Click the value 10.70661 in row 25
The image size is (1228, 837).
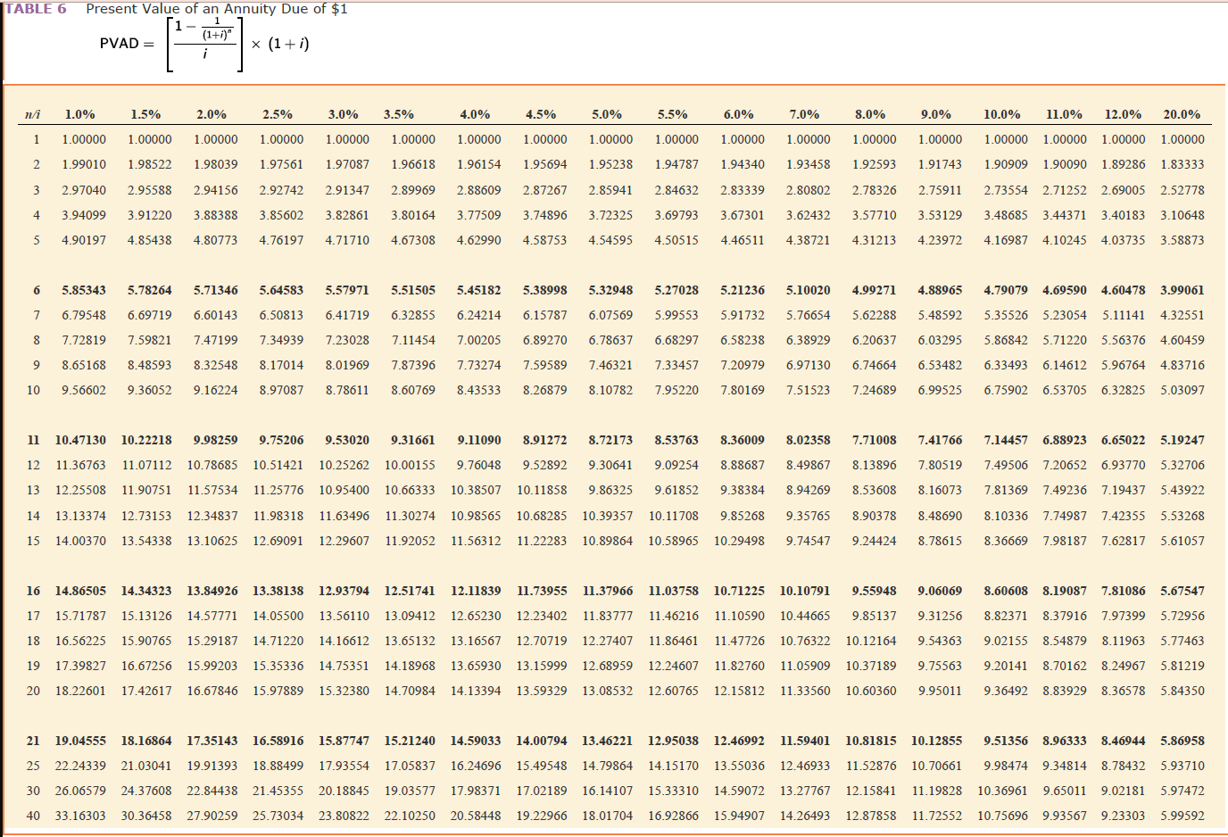(x=937, y=766)
